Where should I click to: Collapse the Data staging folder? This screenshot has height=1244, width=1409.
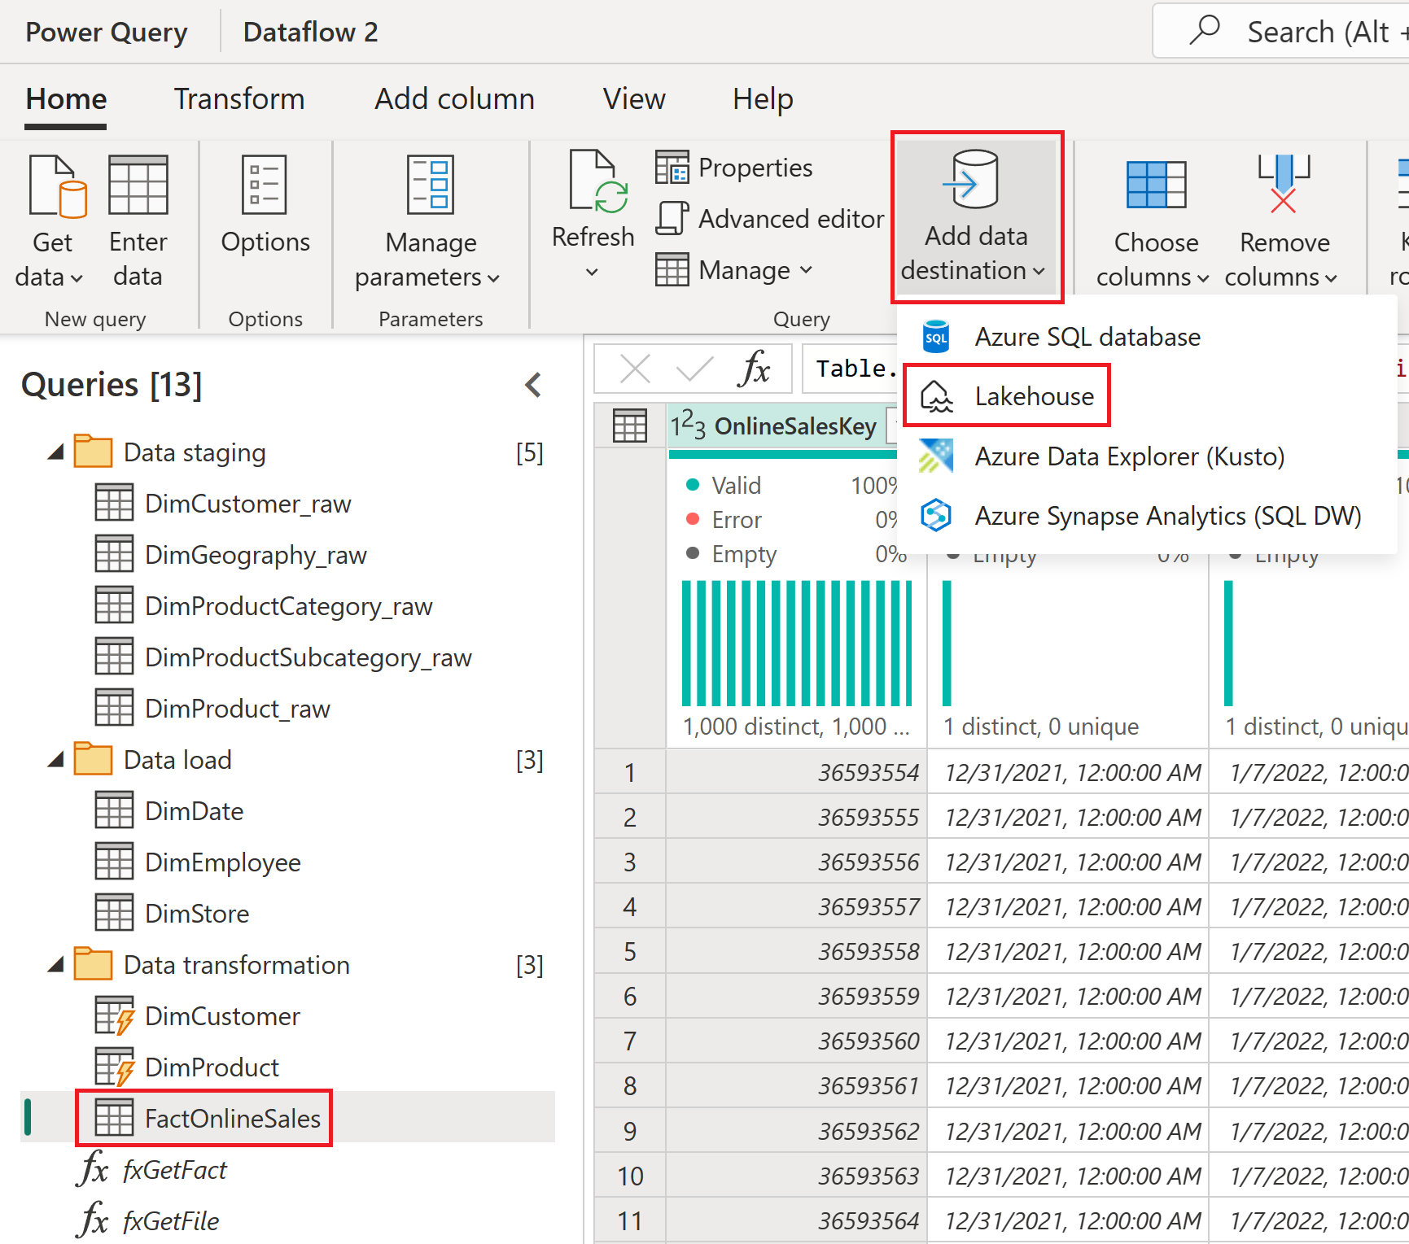pos(55,452)
